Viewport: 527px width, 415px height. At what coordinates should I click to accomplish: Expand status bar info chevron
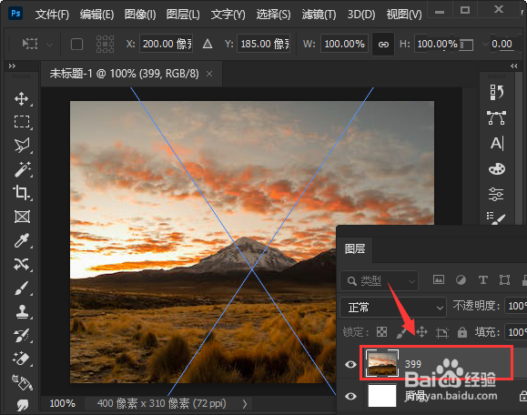pyautogui.click(x=244, y=403)
